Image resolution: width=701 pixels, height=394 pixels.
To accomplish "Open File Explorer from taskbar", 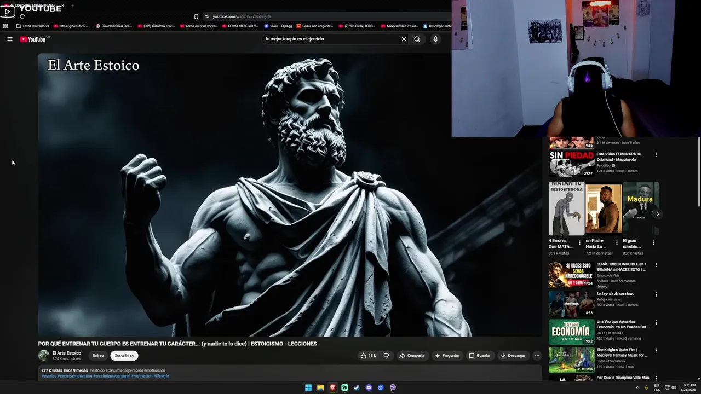I will 320,387.
